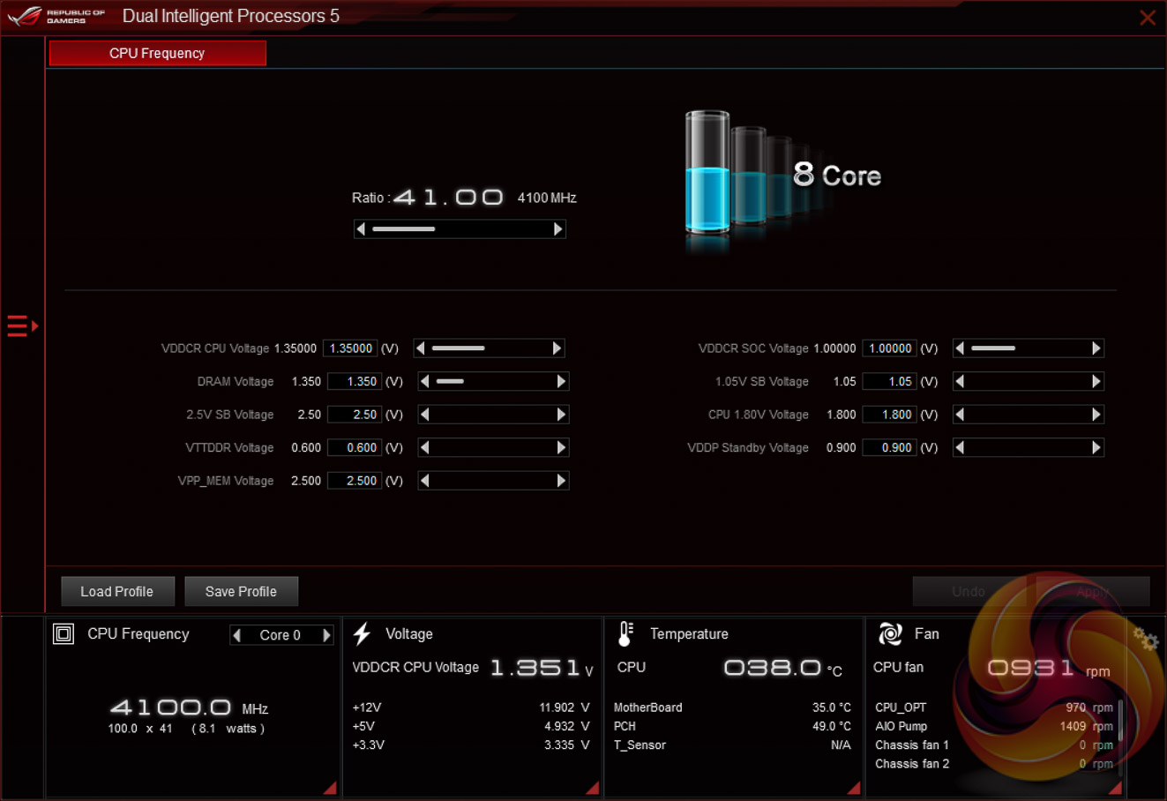Lower VTTDDR Voltage with left arrow
This screenshot has width=1167, height=801.
pyautogui.click(x=425, y=447)
